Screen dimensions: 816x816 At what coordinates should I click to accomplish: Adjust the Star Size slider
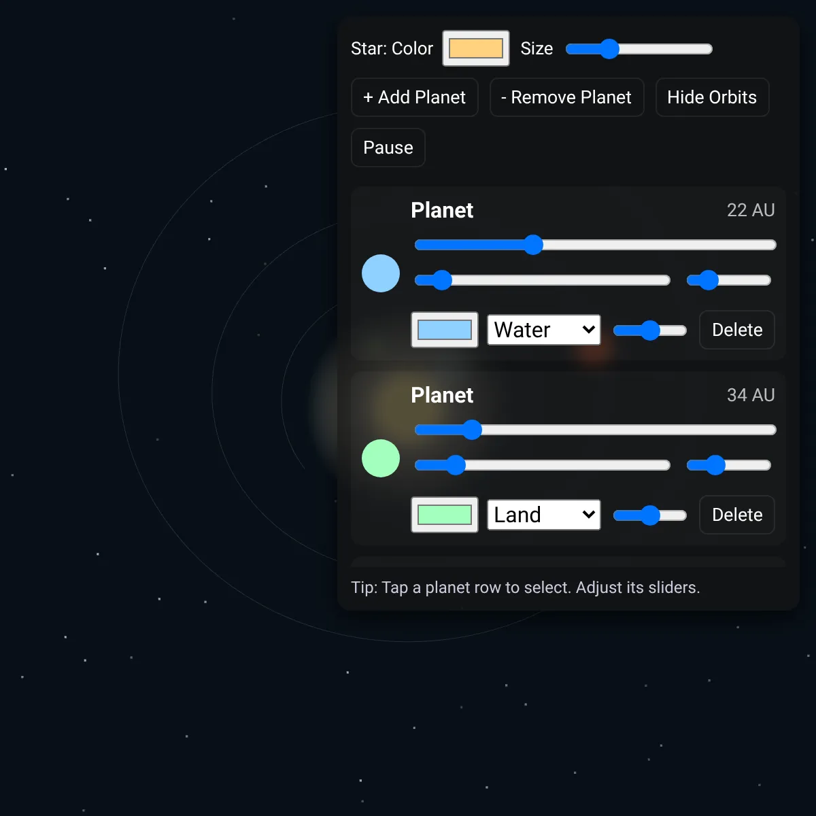point(639,49)
